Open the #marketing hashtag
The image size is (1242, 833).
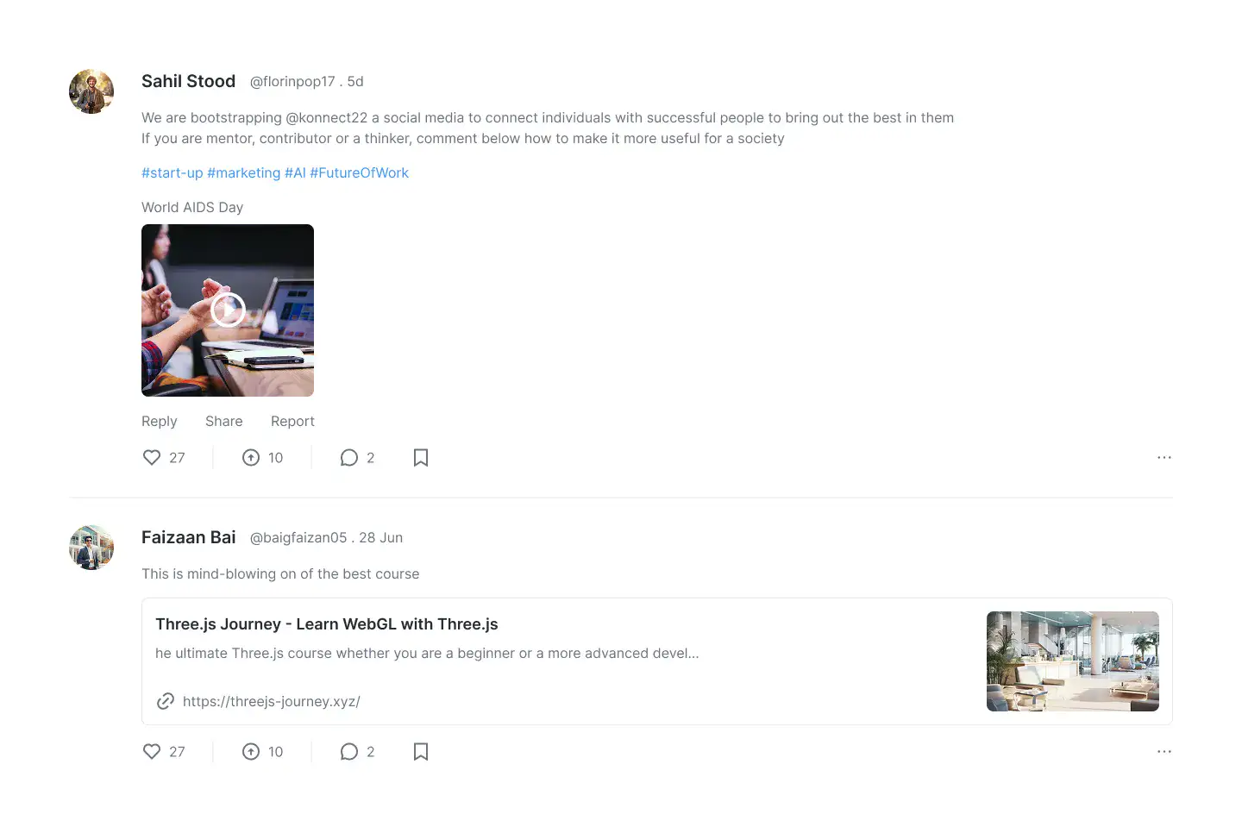coord(244,172)
